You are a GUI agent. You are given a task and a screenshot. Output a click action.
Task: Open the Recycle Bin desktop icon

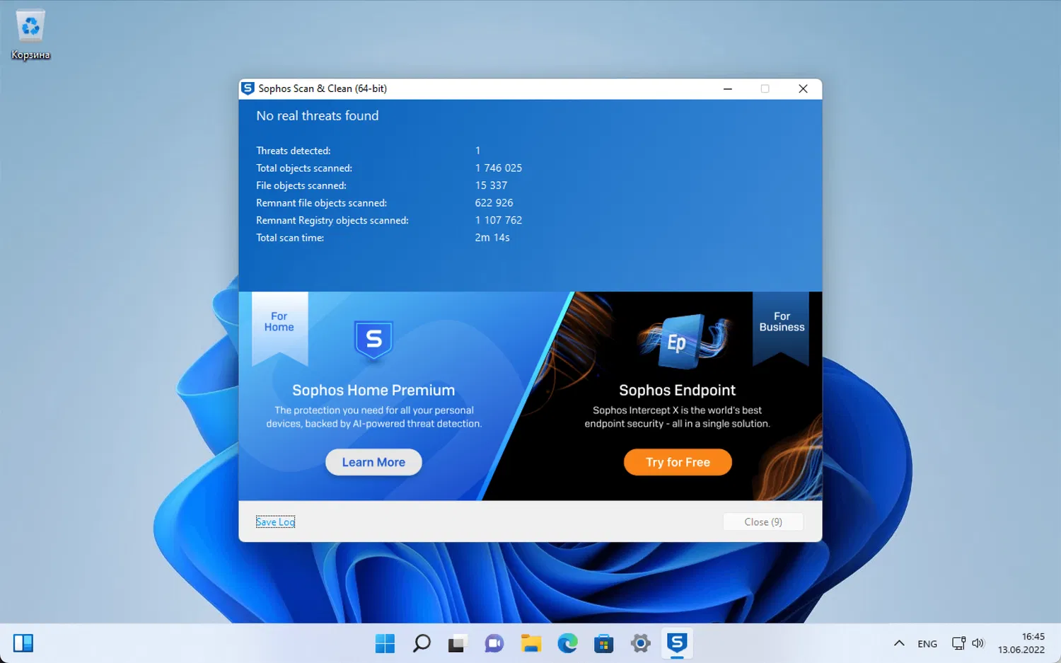click(x=30, y=35)
